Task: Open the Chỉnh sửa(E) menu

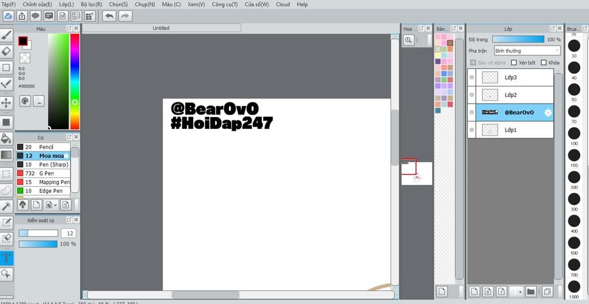Action: click(x=37, y=5)
